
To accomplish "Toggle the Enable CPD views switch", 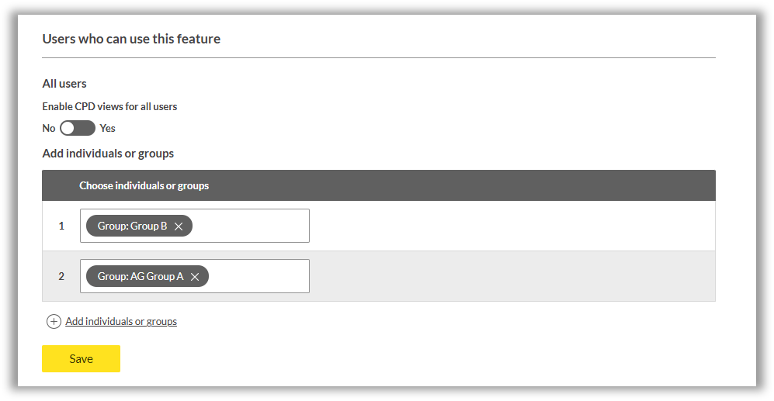I will 78,128.
